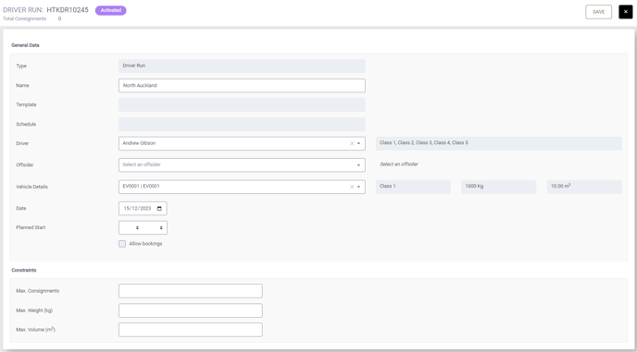This screenshot has width=637, height=352.
Task: Click the Total Consignments label
Action: pos(24,18)
